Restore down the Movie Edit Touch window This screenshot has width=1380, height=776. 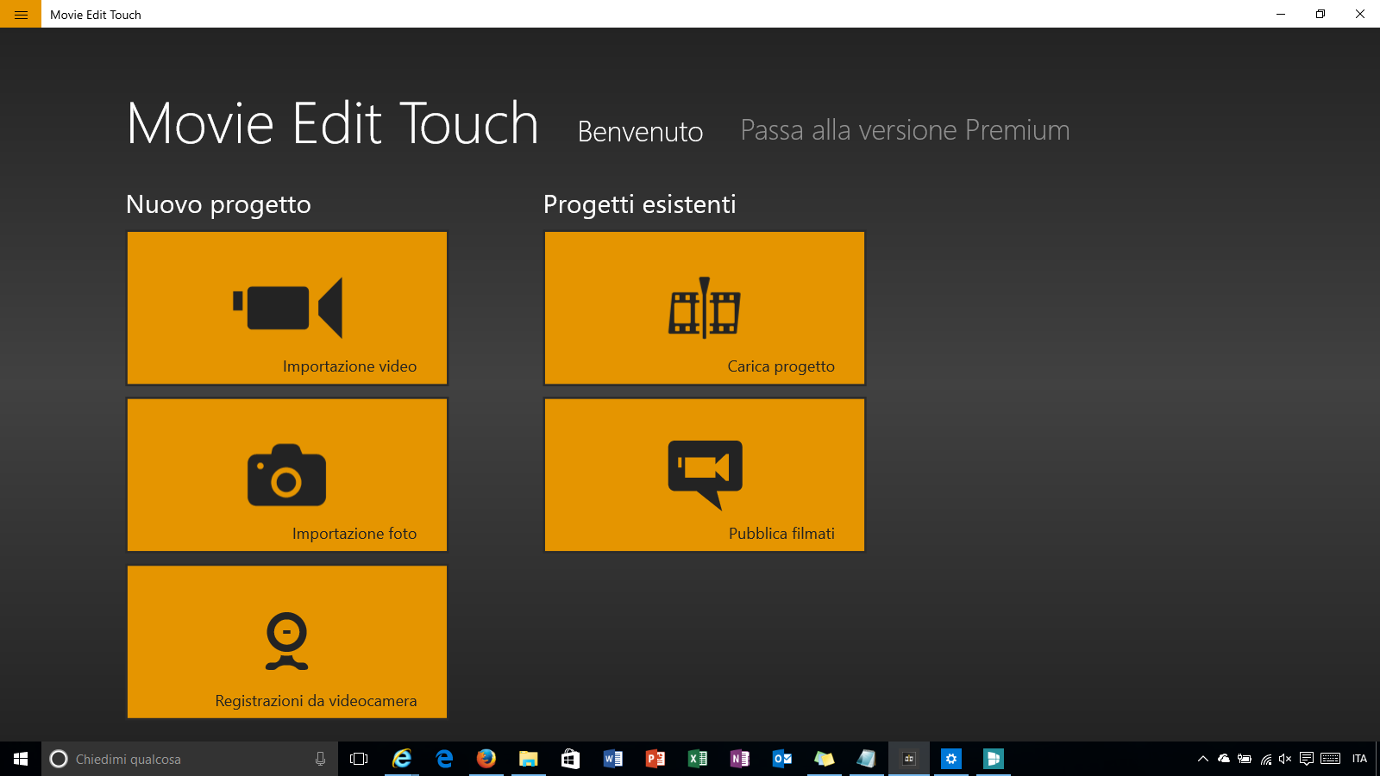tap(1320, 14)
